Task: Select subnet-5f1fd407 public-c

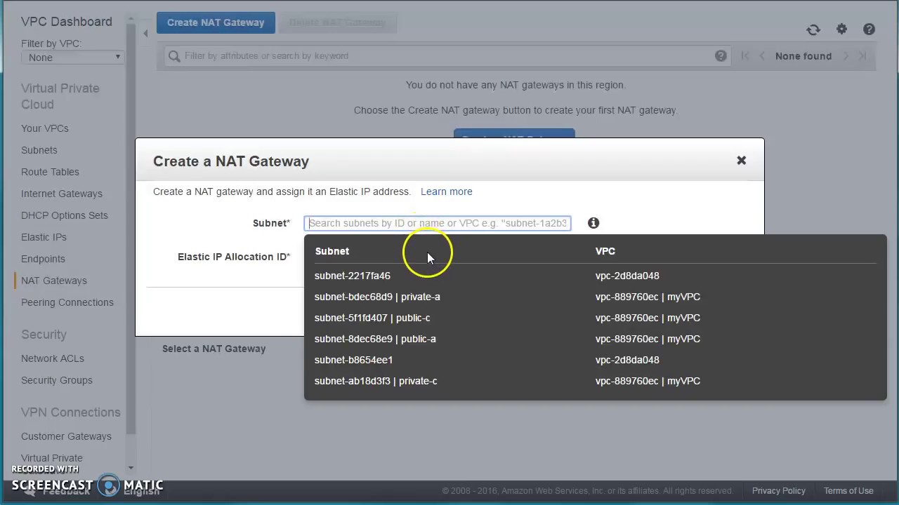Action: 372,318
